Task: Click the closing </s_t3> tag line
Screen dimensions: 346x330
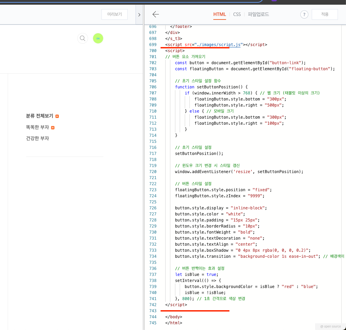Action: point(174,39)
